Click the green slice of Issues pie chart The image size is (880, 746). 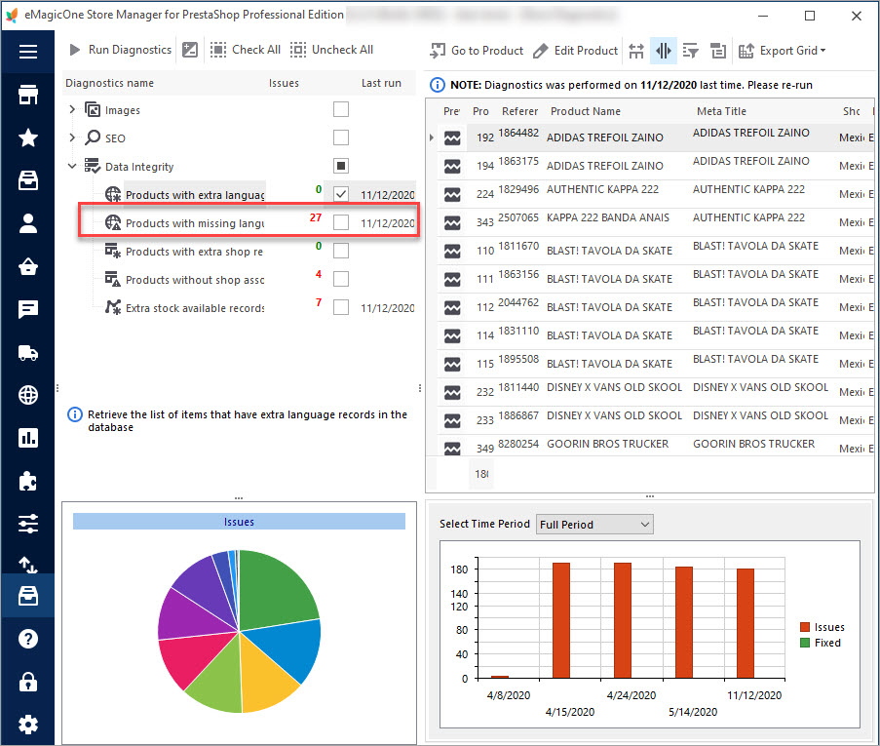click(x=275, y=590)
